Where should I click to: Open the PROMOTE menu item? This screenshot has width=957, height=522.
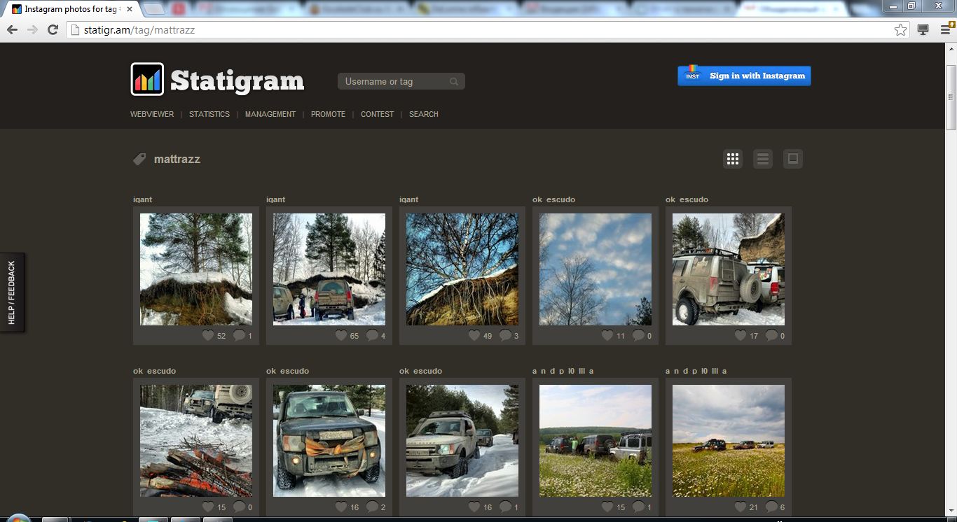pos(328,114)
